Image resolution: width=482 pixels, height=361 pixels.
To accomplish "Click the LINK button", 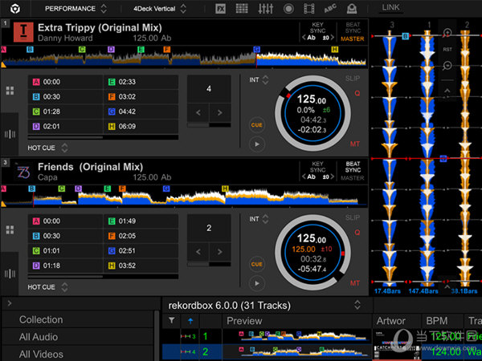I will [x=390, y=7].
